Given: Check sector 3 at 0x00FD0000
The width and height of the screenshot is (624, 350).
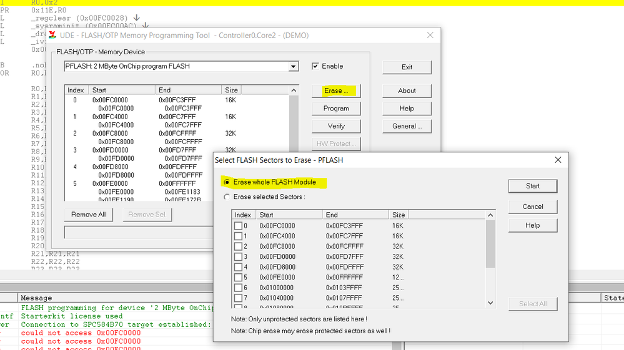Looking at the screenshot, I should pyautogui.click(x=238, y=256).
